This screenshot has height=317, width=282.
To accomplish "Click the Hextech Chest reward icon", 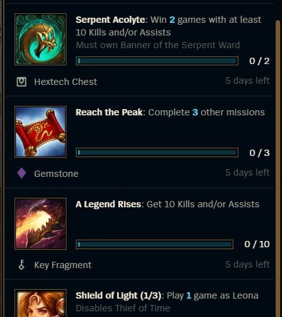I will [x=21, y=82].
